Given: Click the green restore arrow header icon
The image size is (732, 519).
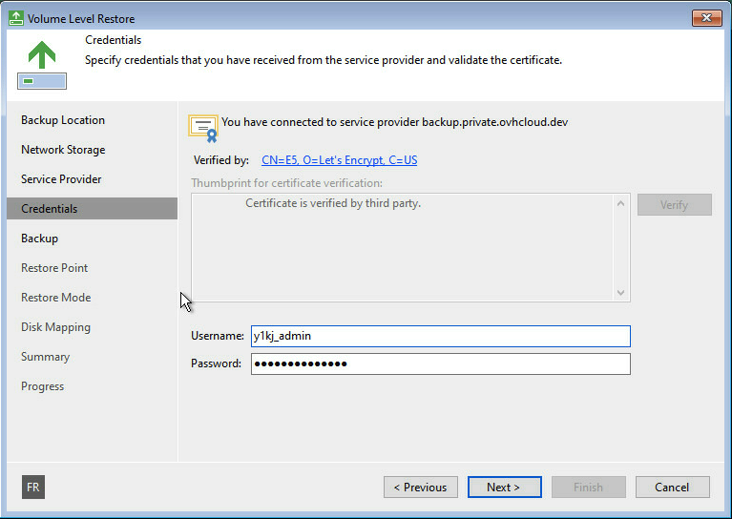Looking at the screenshot, I should (42, 65).
